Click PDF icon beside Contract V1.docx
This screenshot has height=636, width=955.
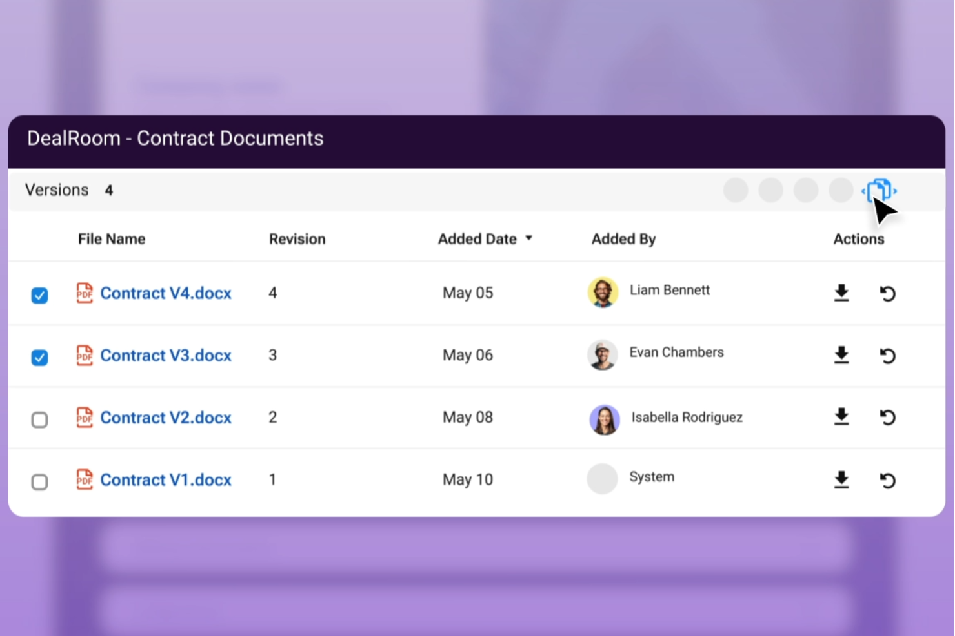pyautogui.click(x=85, y=479)
